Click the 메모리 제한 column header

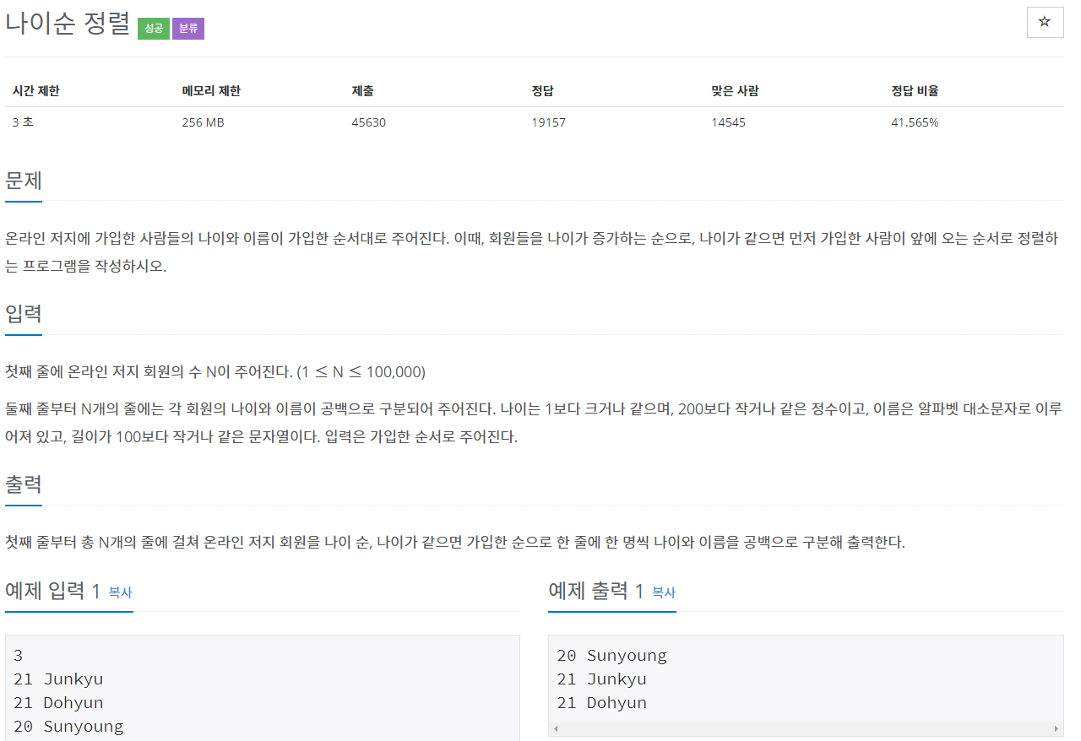point(211,91)
